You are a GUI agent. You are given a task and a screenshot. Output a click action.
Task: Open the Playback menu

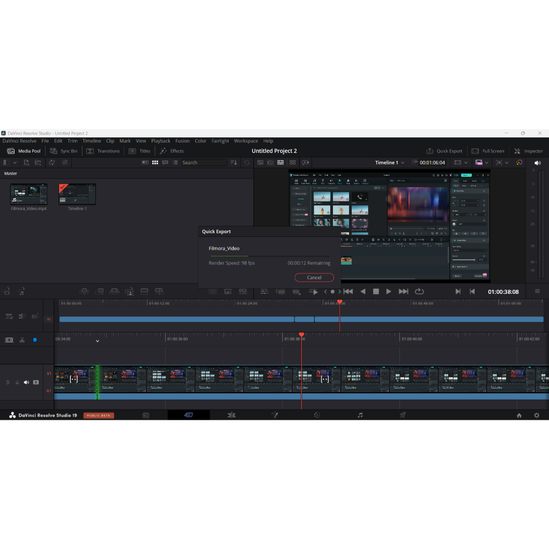pyautogui.click(x=161, y=141)
